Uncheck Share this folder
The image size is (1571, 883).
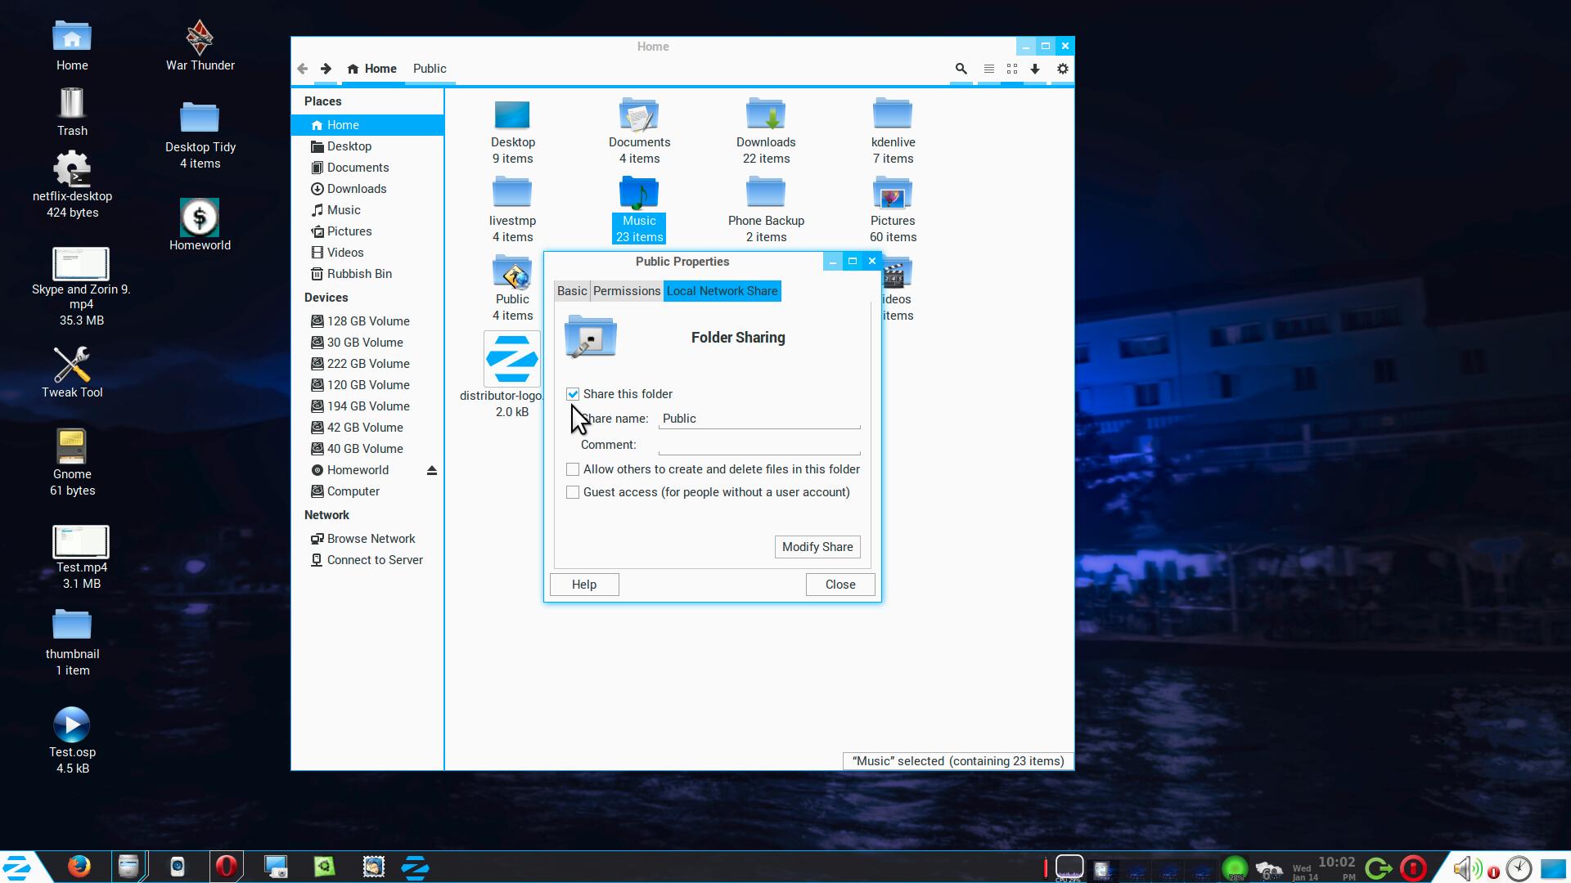click(x=573, y=394)
